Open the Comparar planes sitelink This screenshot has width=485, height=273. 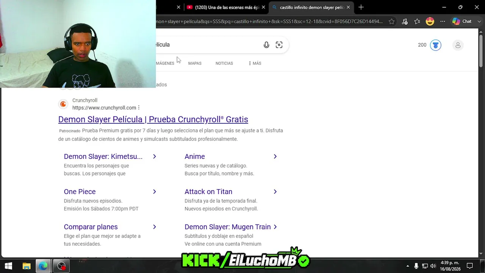[x=91, y=227]
